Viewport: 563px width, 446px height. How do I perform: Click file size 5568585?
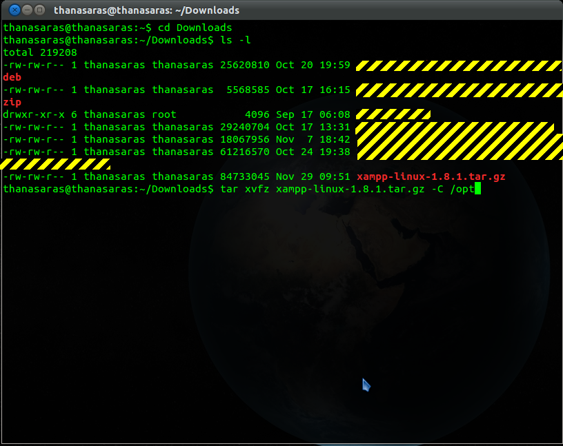248,90
